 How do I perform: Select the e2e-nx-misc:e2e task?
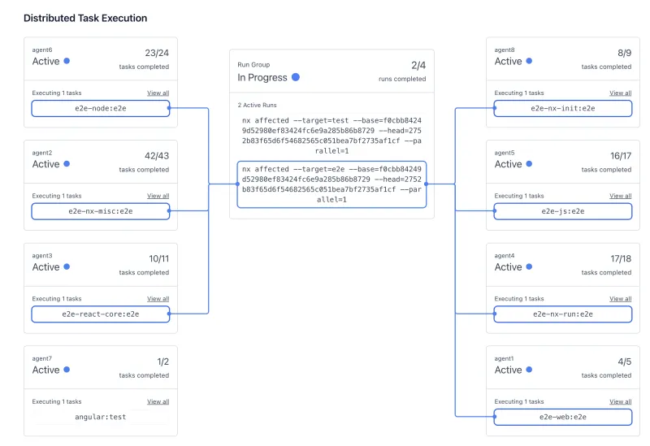click(x=101, y=211)
